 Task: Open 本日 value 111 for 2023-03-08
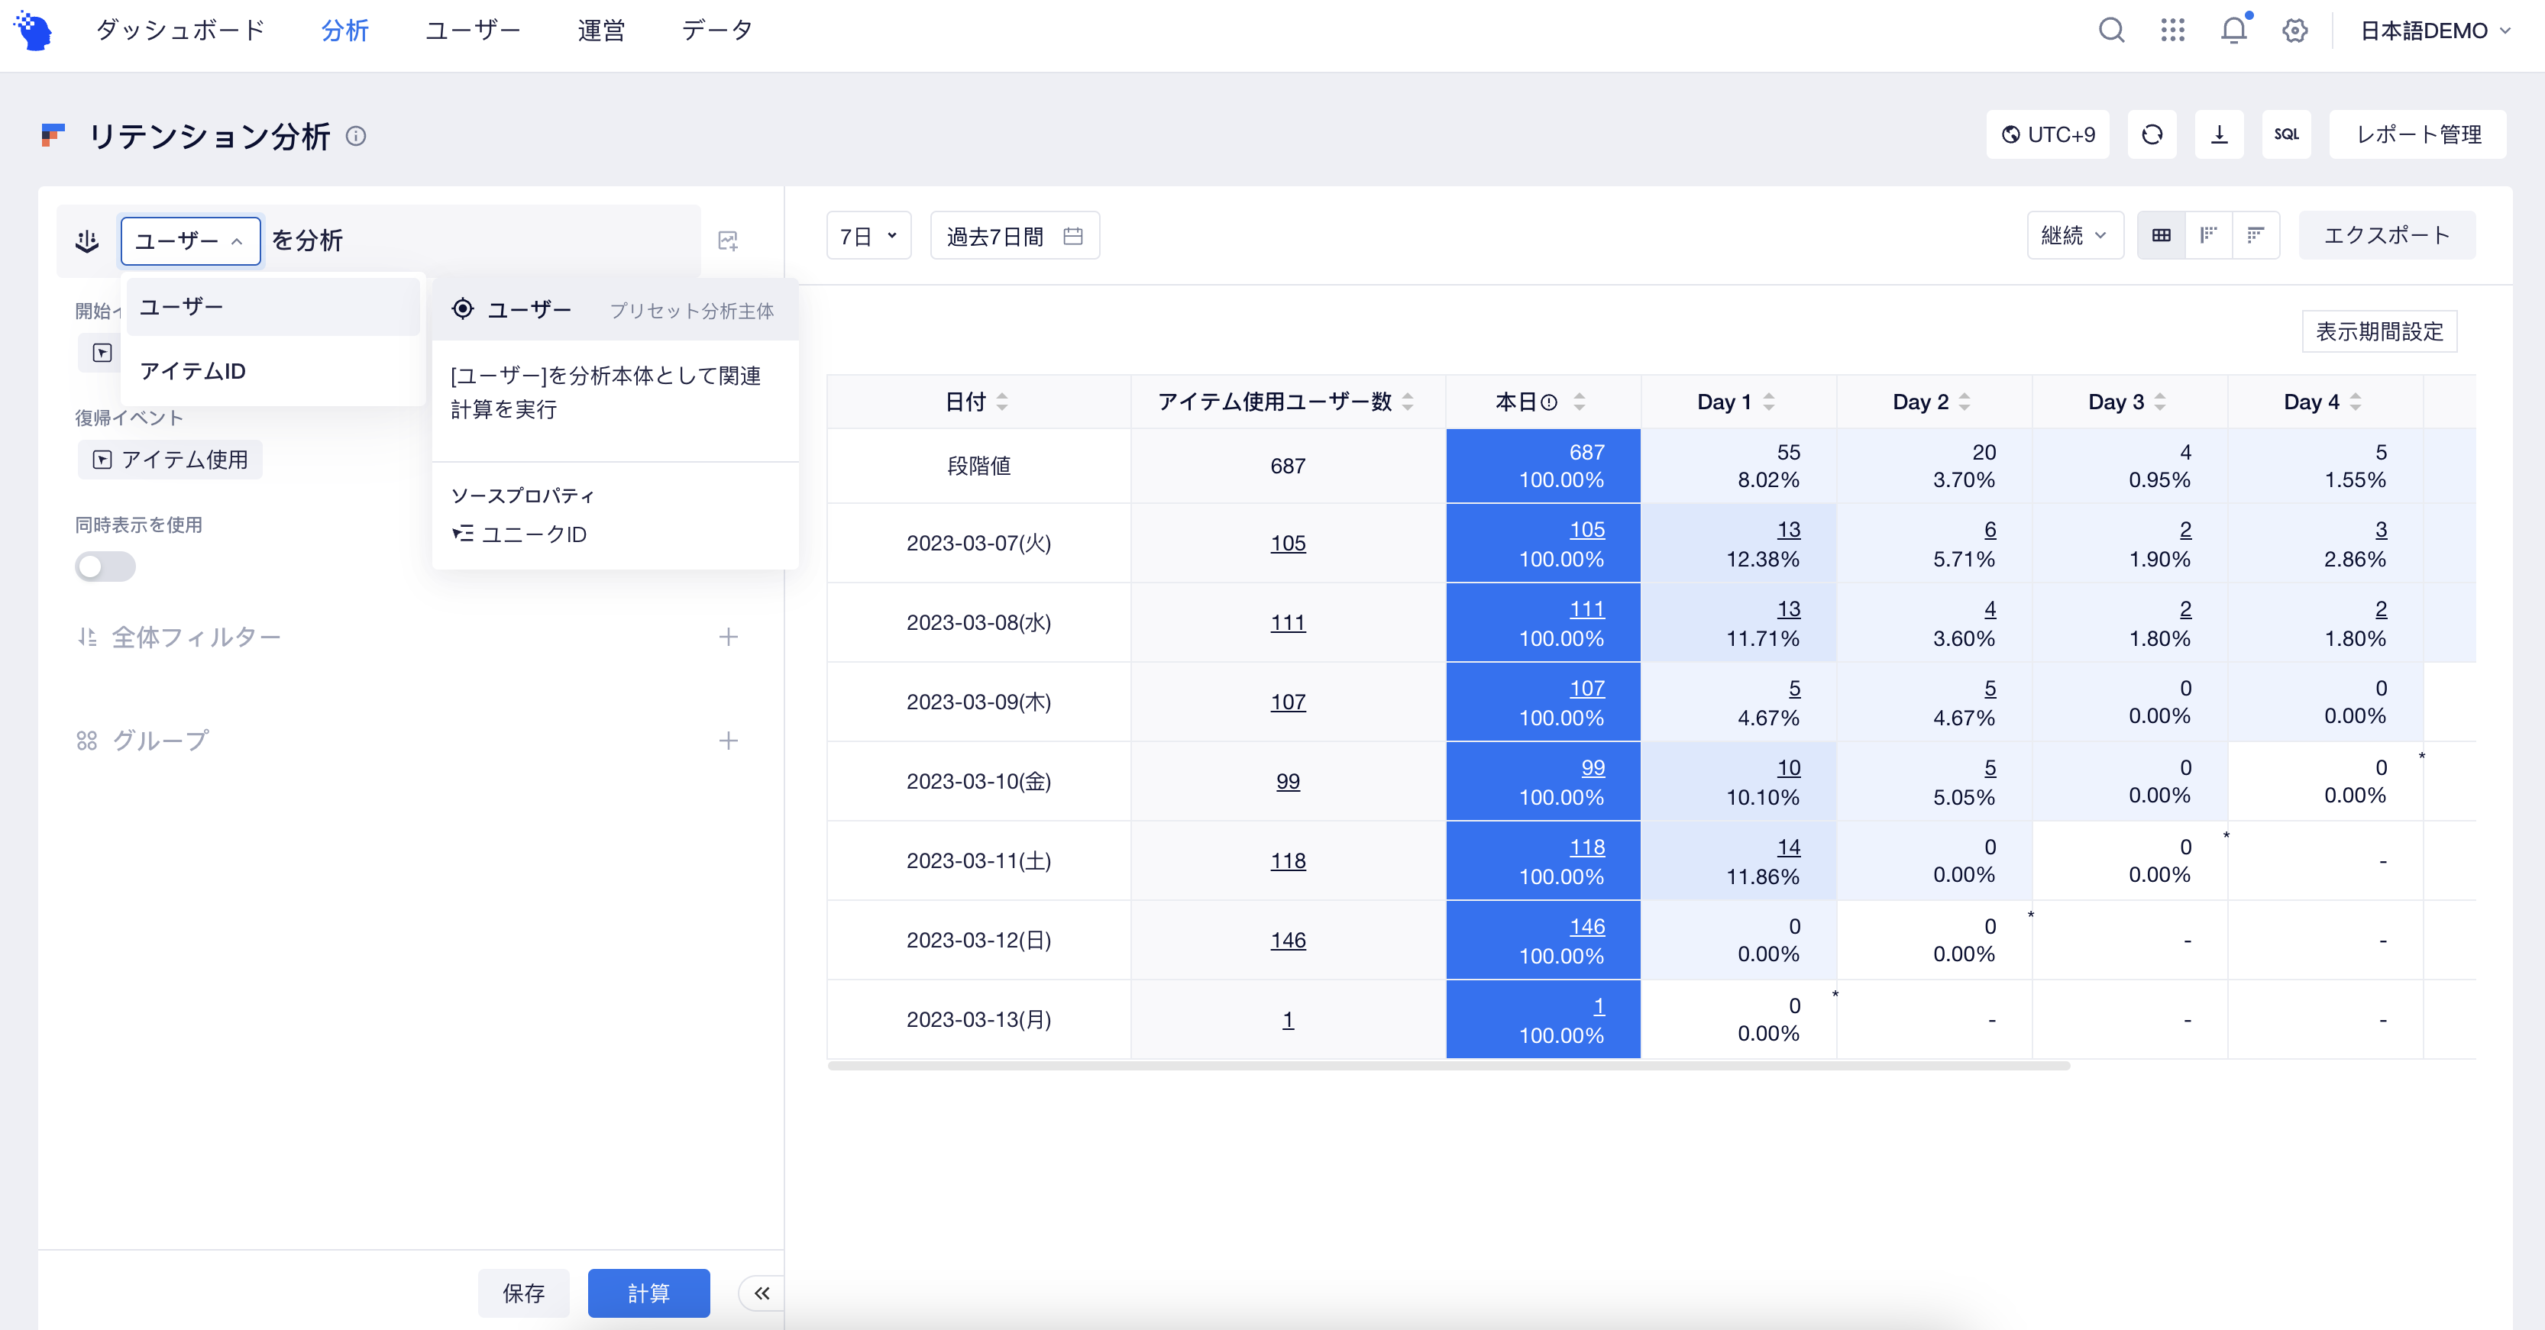click(1586, 609)
